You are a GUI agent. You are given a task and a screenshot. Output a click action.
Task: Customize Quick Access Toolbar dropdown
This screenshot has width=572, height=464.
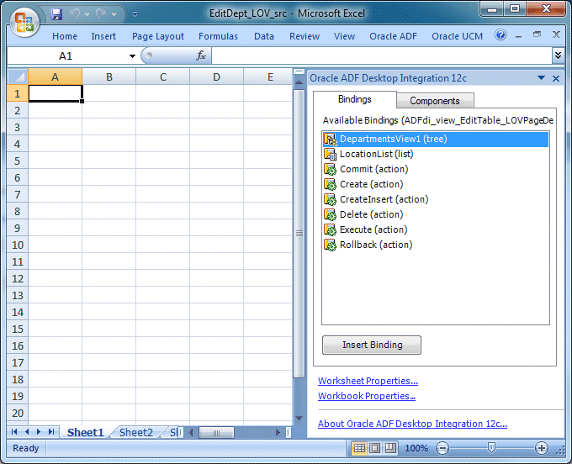pos(135,14)
